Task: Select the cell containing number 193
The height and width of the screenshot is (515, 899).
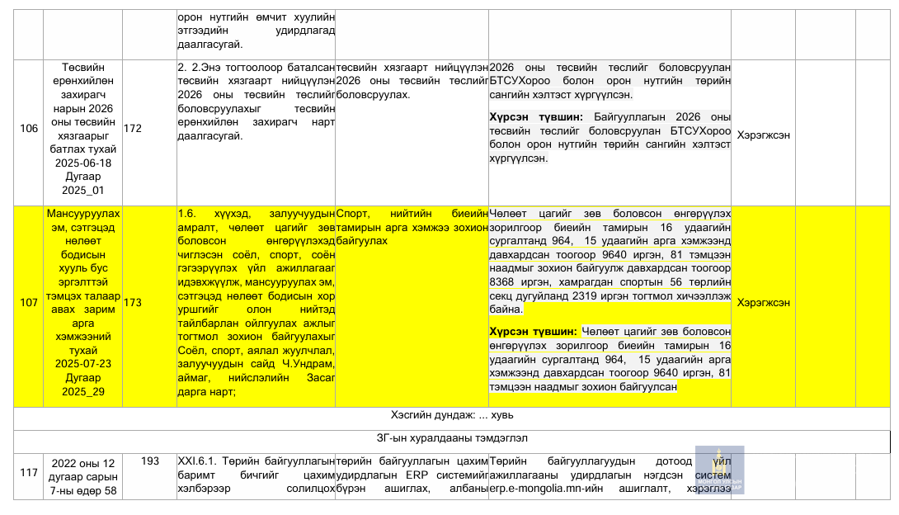Action: click(149, 461)
